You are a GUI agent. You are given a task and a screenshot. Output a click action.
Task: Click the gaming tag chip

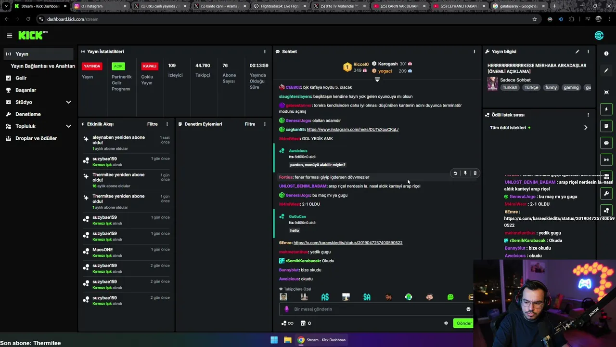click(571, 88)
